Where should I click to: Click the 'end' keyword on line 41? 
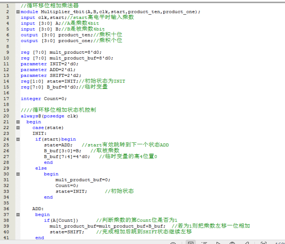[40, 238]
